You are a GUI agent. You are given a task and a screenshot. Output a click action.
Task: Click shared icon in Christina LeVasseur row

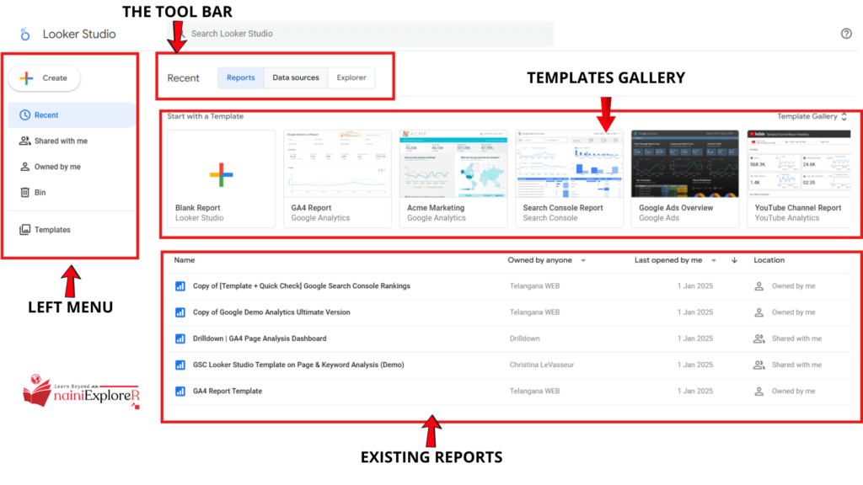pyautogui.click(x=759, y=365)
